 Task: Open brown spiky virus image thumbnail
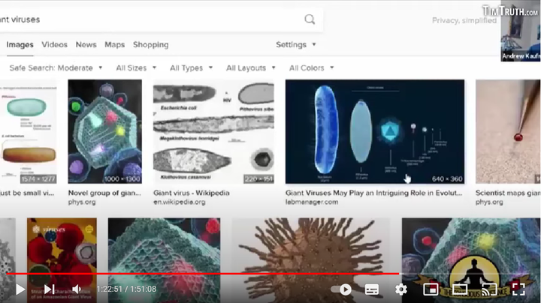coord(311,260)
